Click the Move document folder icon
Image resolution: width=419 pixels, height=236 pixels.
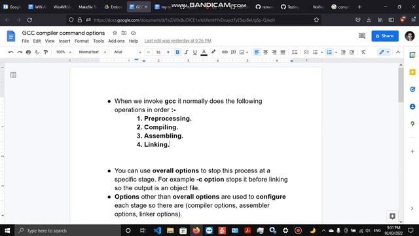(x=124, y=33)
